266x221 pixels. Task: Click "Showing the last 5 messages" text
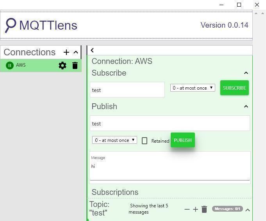[x=148, y=209]
